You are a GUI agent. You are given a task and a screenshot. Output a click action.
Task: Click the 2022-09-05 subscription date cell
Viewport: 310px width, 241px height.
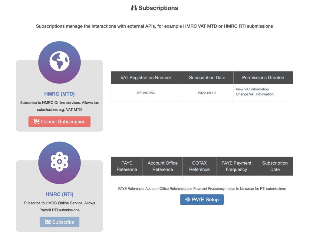coord(207,93)
